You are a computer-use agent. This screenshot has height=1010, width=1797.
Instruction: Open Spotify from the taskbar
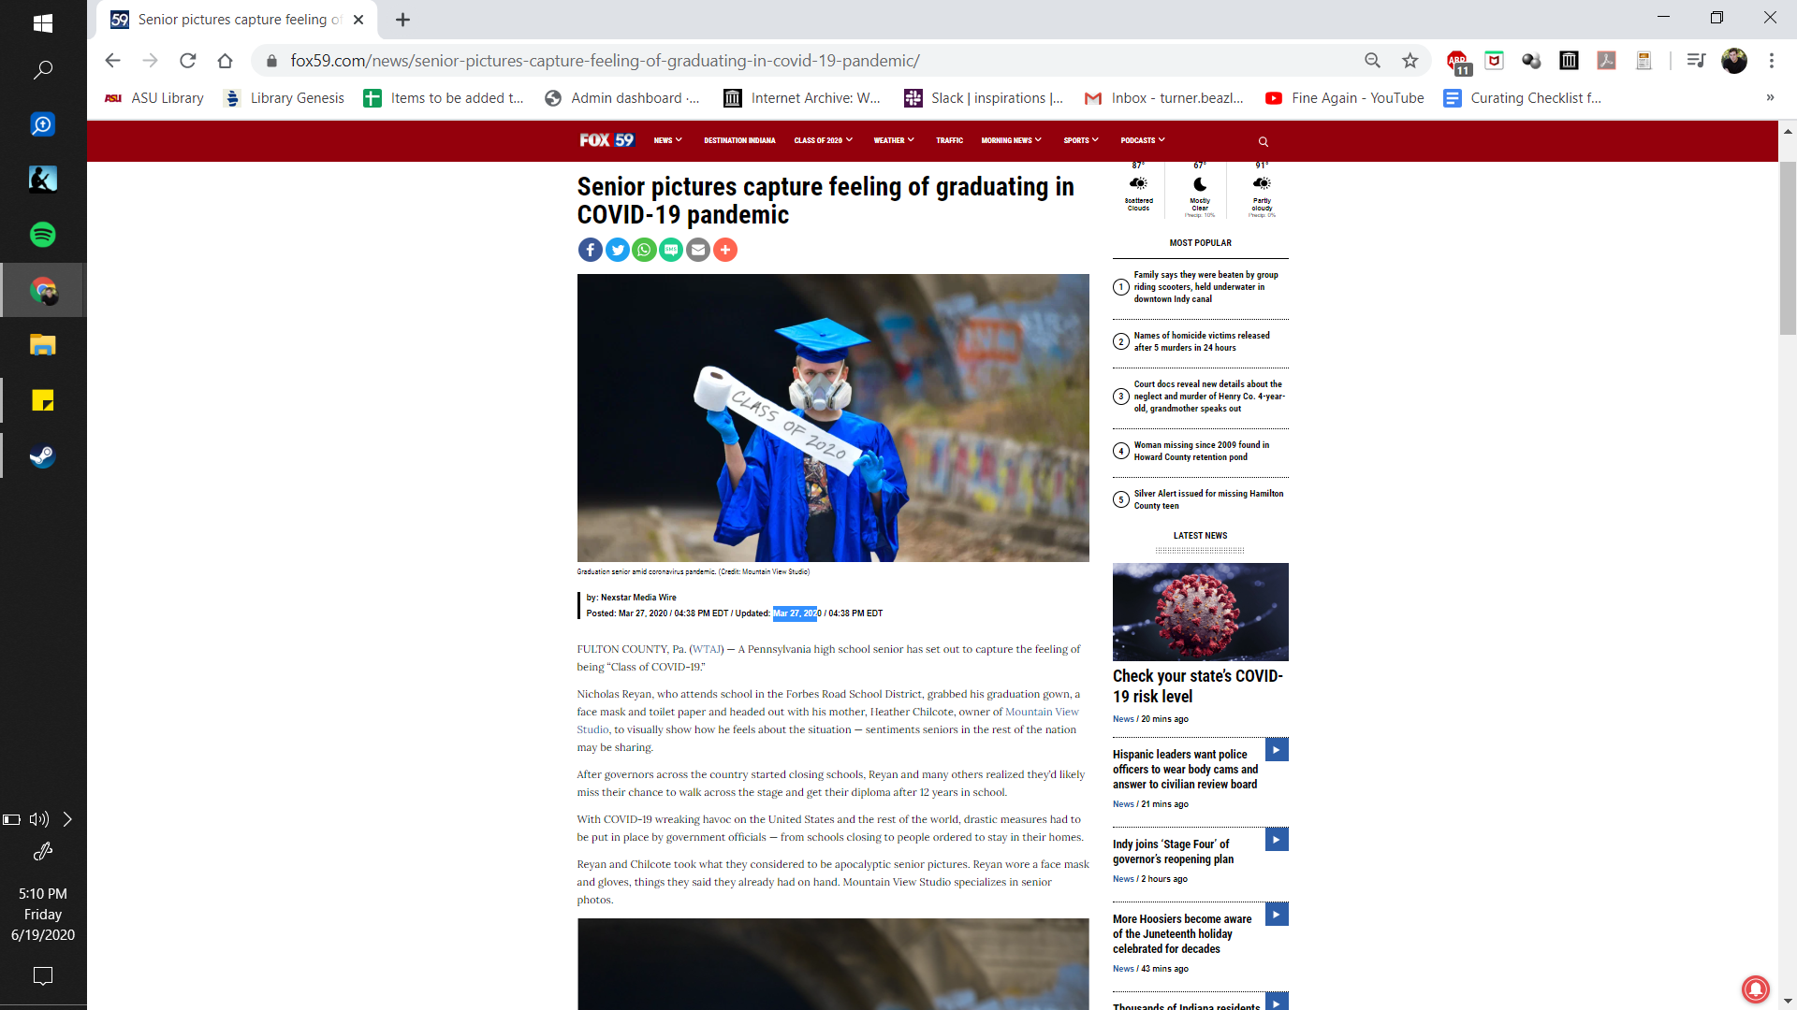coord(43,235)
